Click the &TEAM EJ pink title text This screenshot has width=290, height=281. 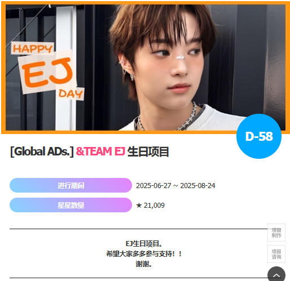(100, 151)
